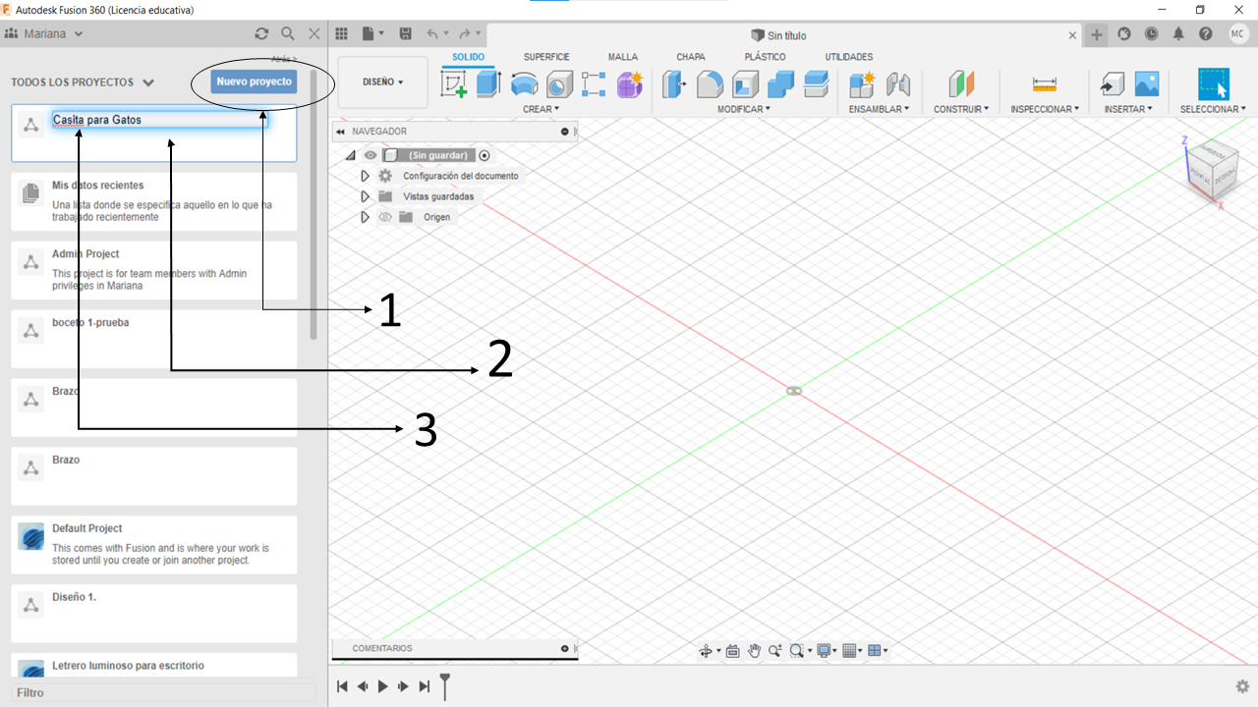Image resolution: width=1258 pixels, height=707 pixels.
Task: Open the notifications bell
Action: 1178,34
